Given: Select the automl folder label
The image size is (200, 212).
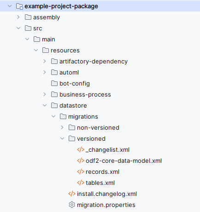Looking at the screenshot, I should tap(69, 73).
